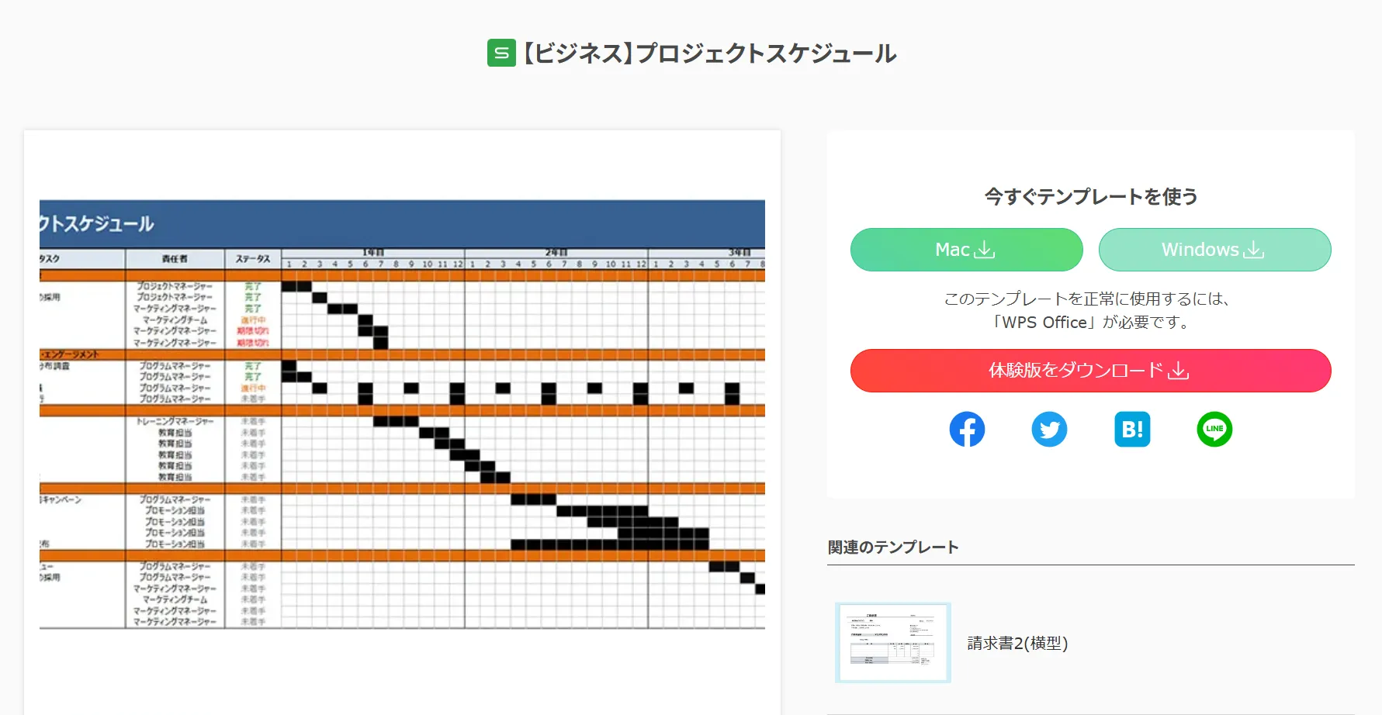Open the 請求書2(横型) template link
This screenshot has width=1382, height=715.
(1017, 643)
